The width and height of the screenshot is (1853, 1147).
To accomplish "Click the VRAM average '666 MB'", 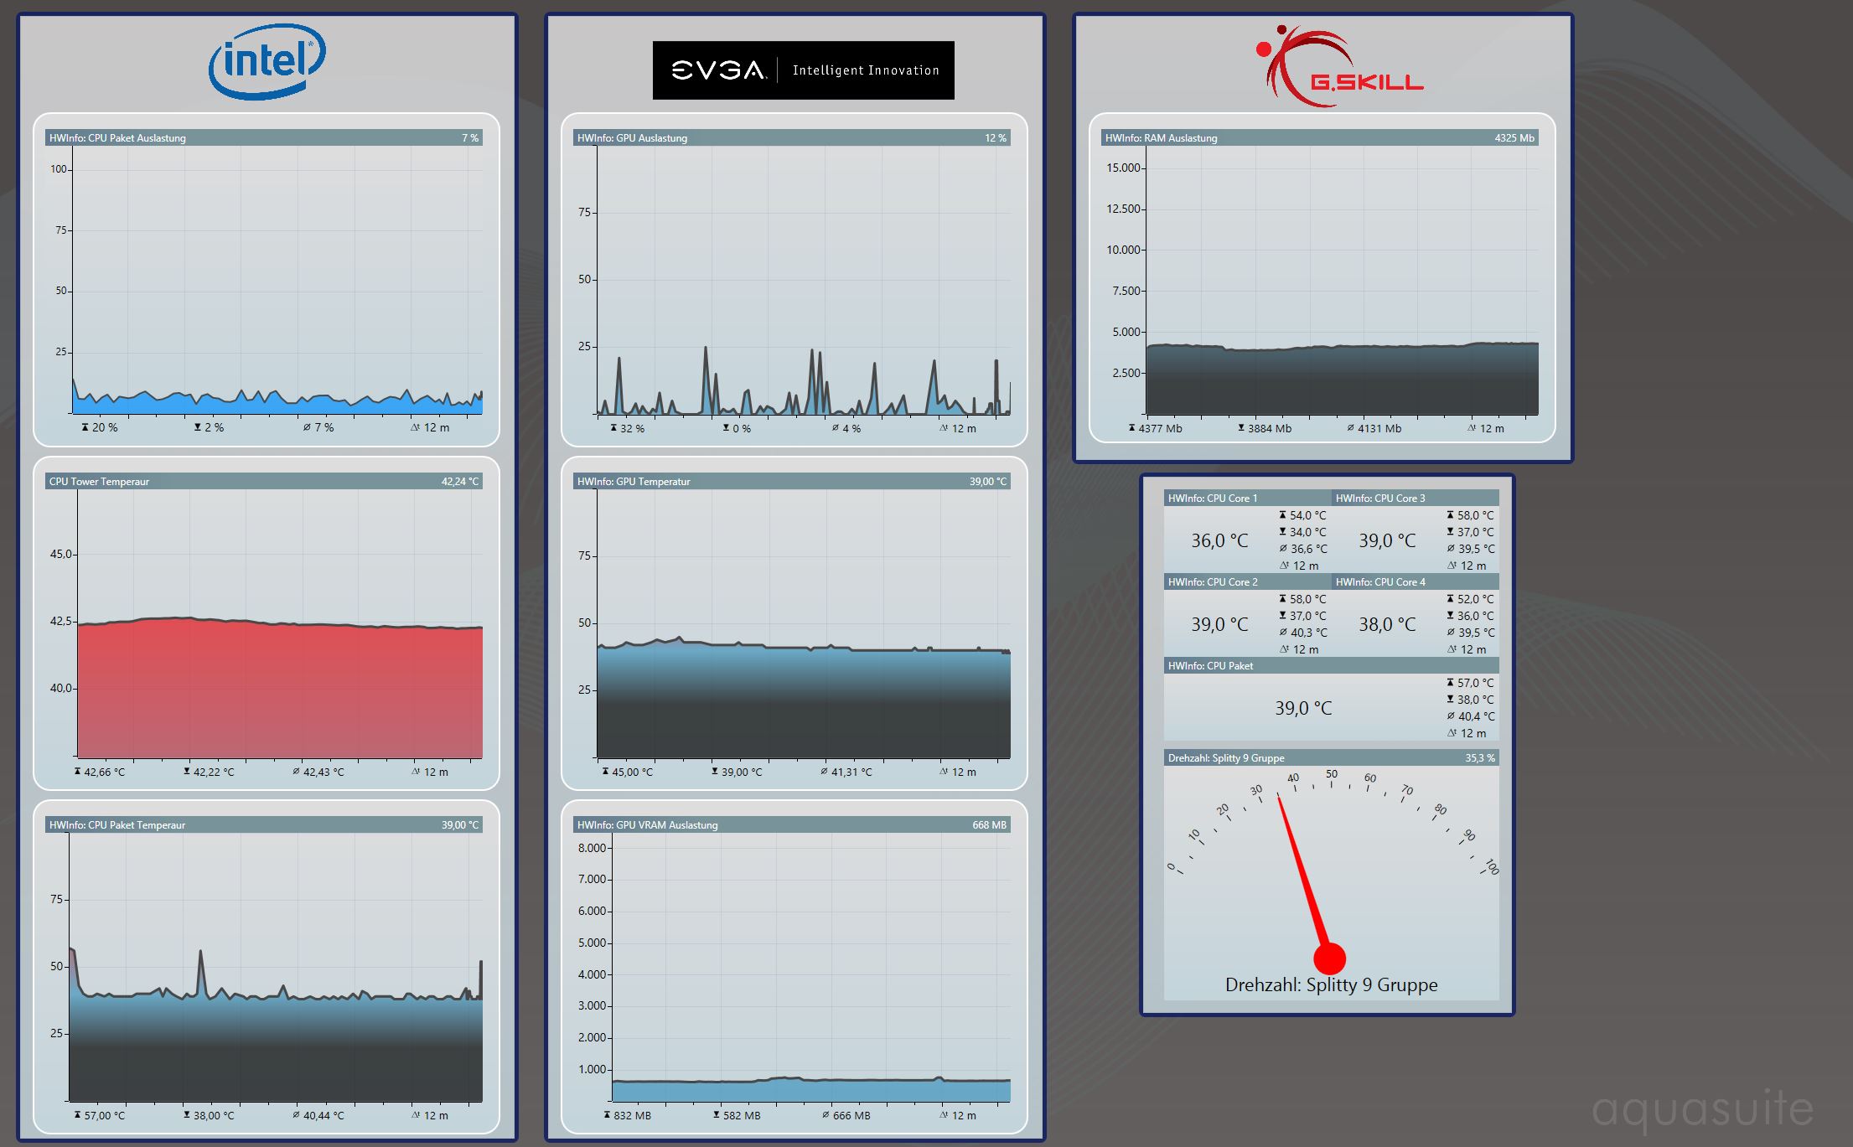I will click(851, 1115).
